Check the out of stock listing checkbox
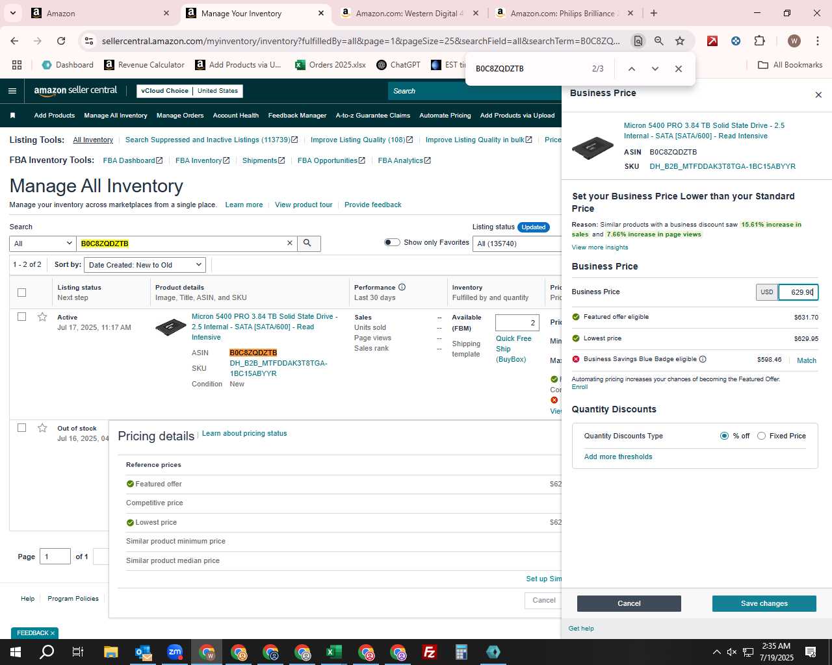The image size is (832, 665). 21,428
